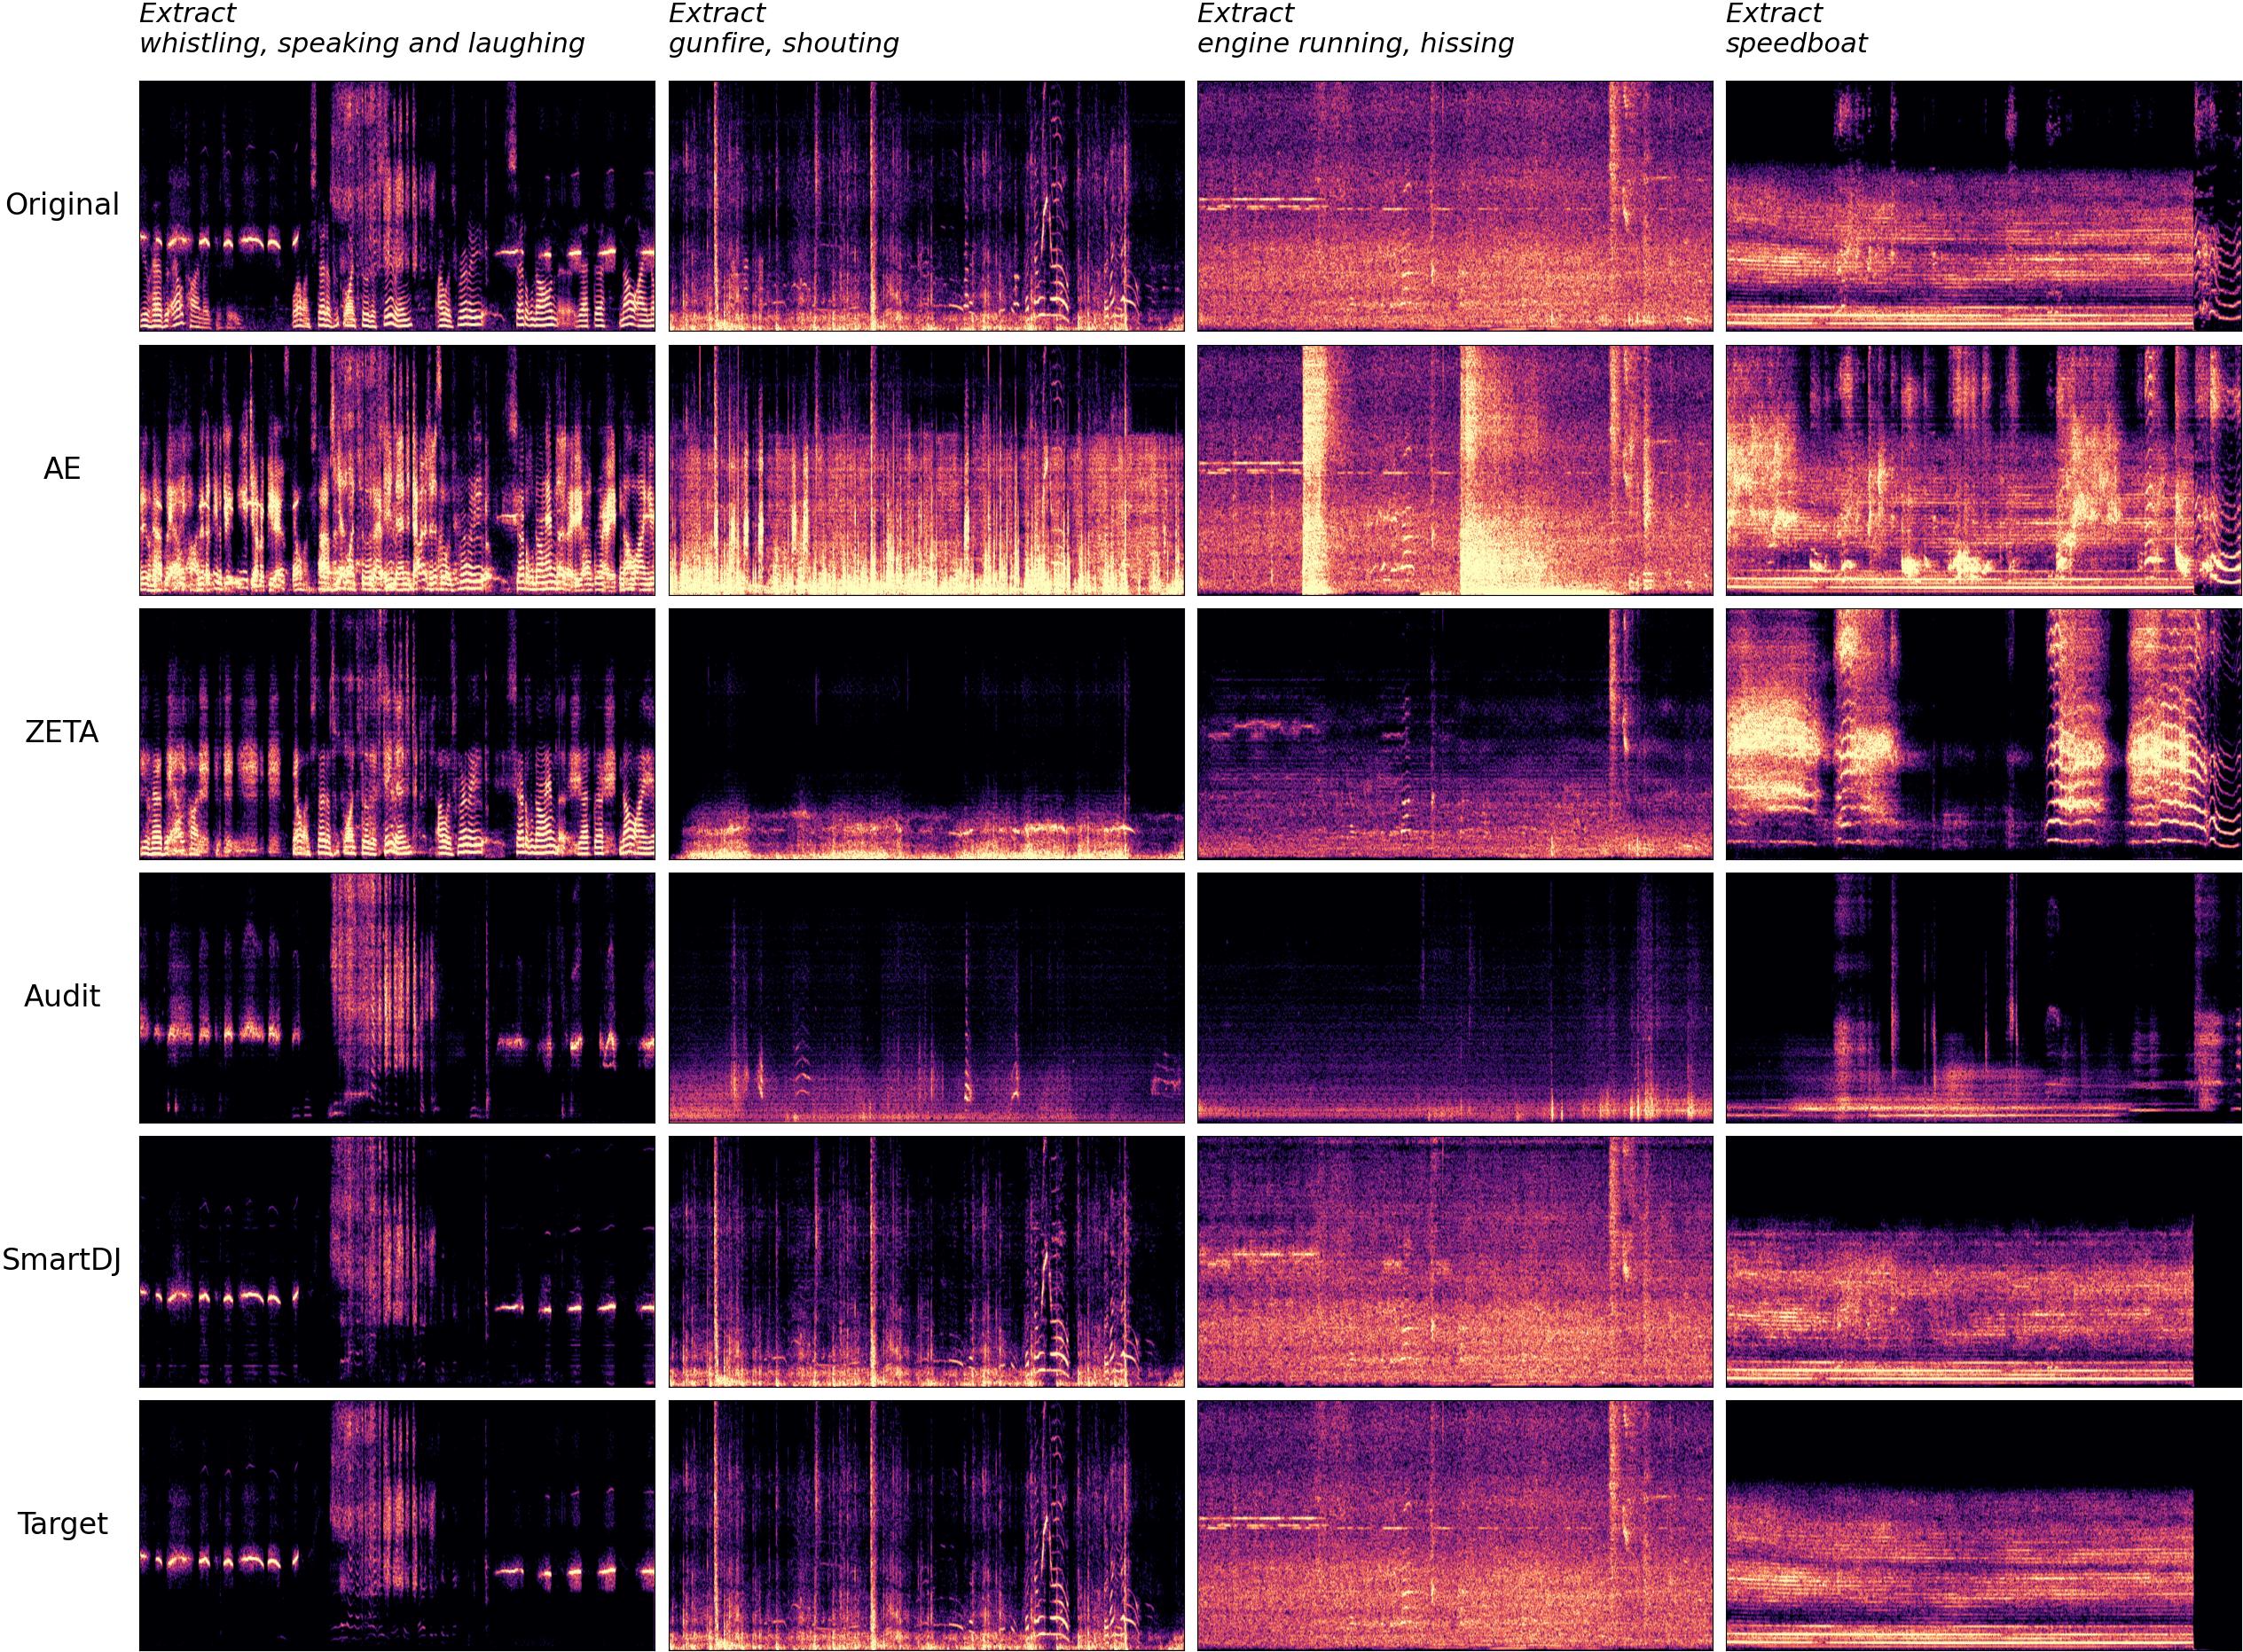
Task: Open the Audit engine running spectrogram
Action: (1454, 998)
